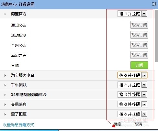Screen dimensions: 158x131
Task: Click the 千牛团队 category title
Action: (x=19, y=85)
